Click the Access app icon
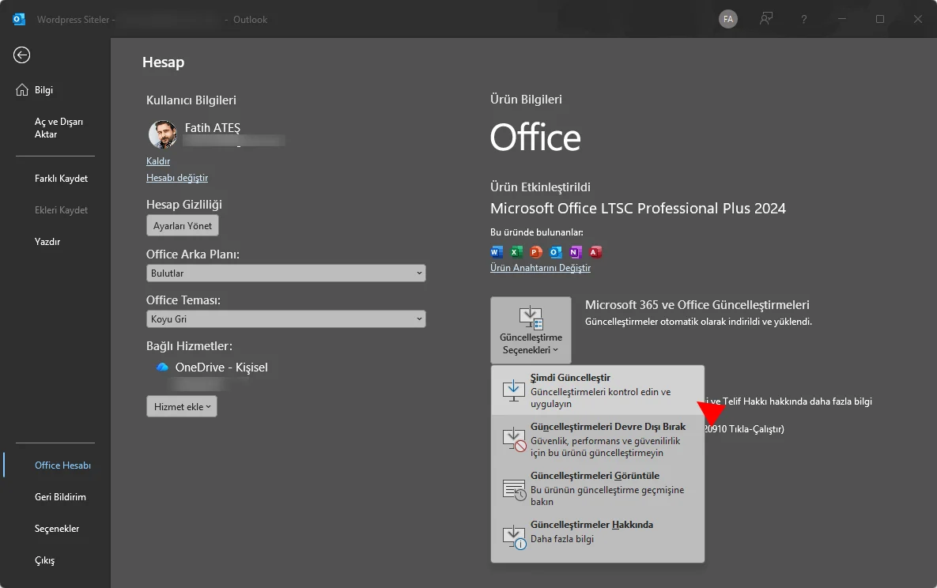The width and height of the screenshot is (937, 588). 595,252
